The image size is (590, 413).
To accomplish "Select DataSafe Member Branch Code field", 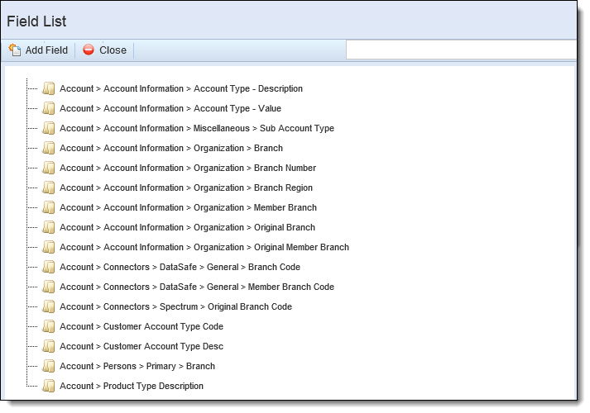I will (197, 287).
